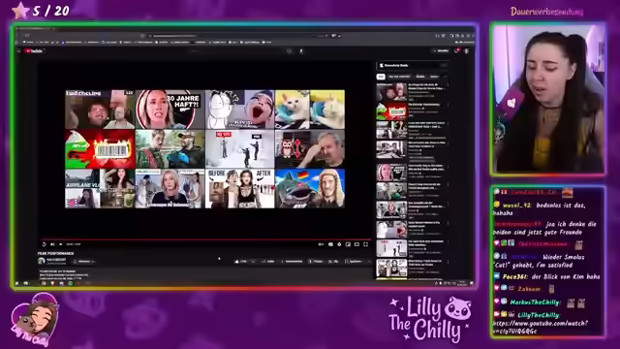Open the YouTube notifications bell
This screenshot has height=349, width=620.
[456, 51]
